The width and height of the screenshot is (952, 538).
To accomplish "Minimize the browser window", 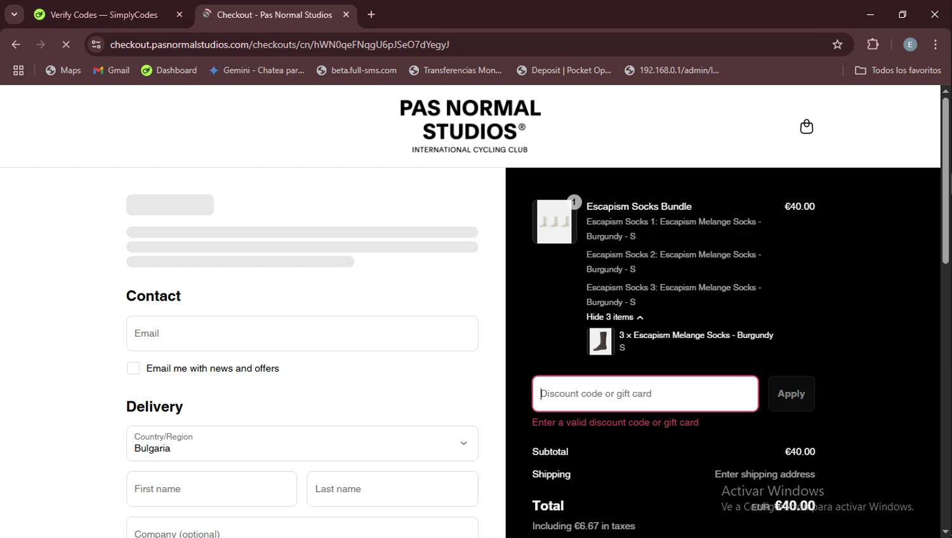I will click(x=870, y=15).
